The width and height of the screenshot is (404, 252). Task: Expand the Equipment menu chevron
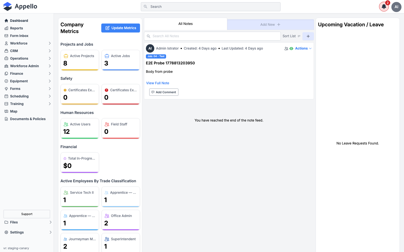[50, 81]
